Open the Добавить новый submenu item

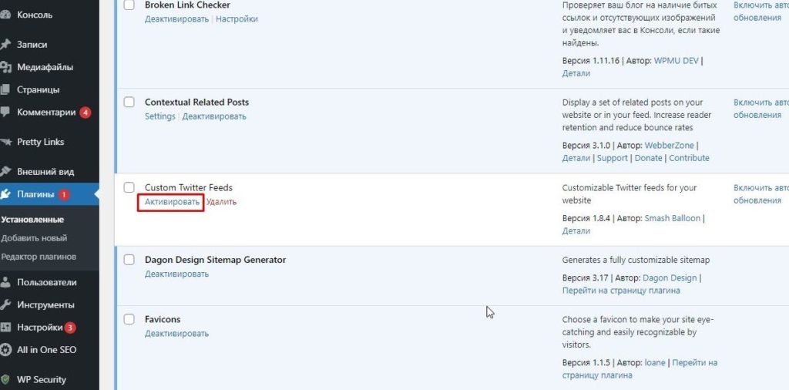34,238
